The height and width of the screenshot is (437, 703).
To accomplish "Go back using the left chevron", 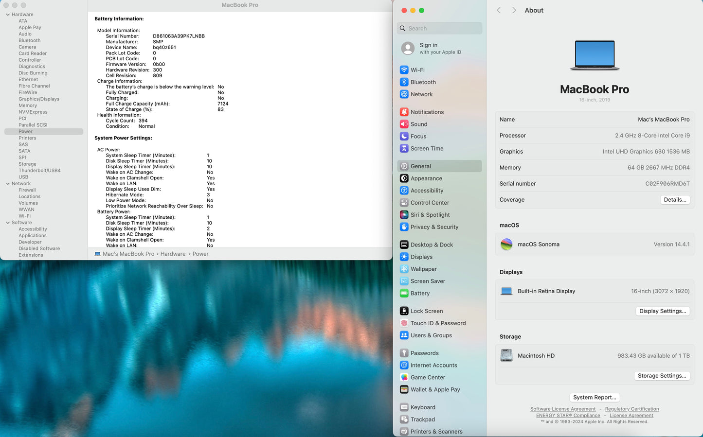I will click(499, 10).
